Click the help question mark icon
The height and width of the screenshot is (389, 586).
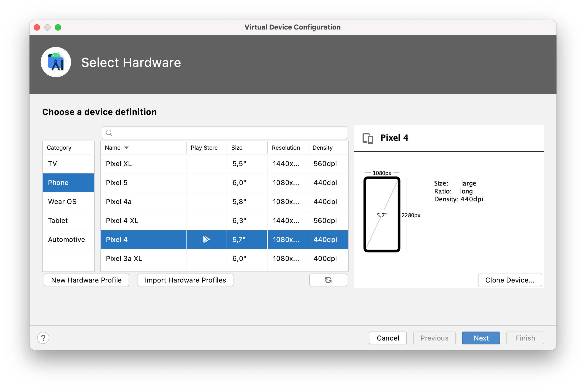[x=43, y=338]
